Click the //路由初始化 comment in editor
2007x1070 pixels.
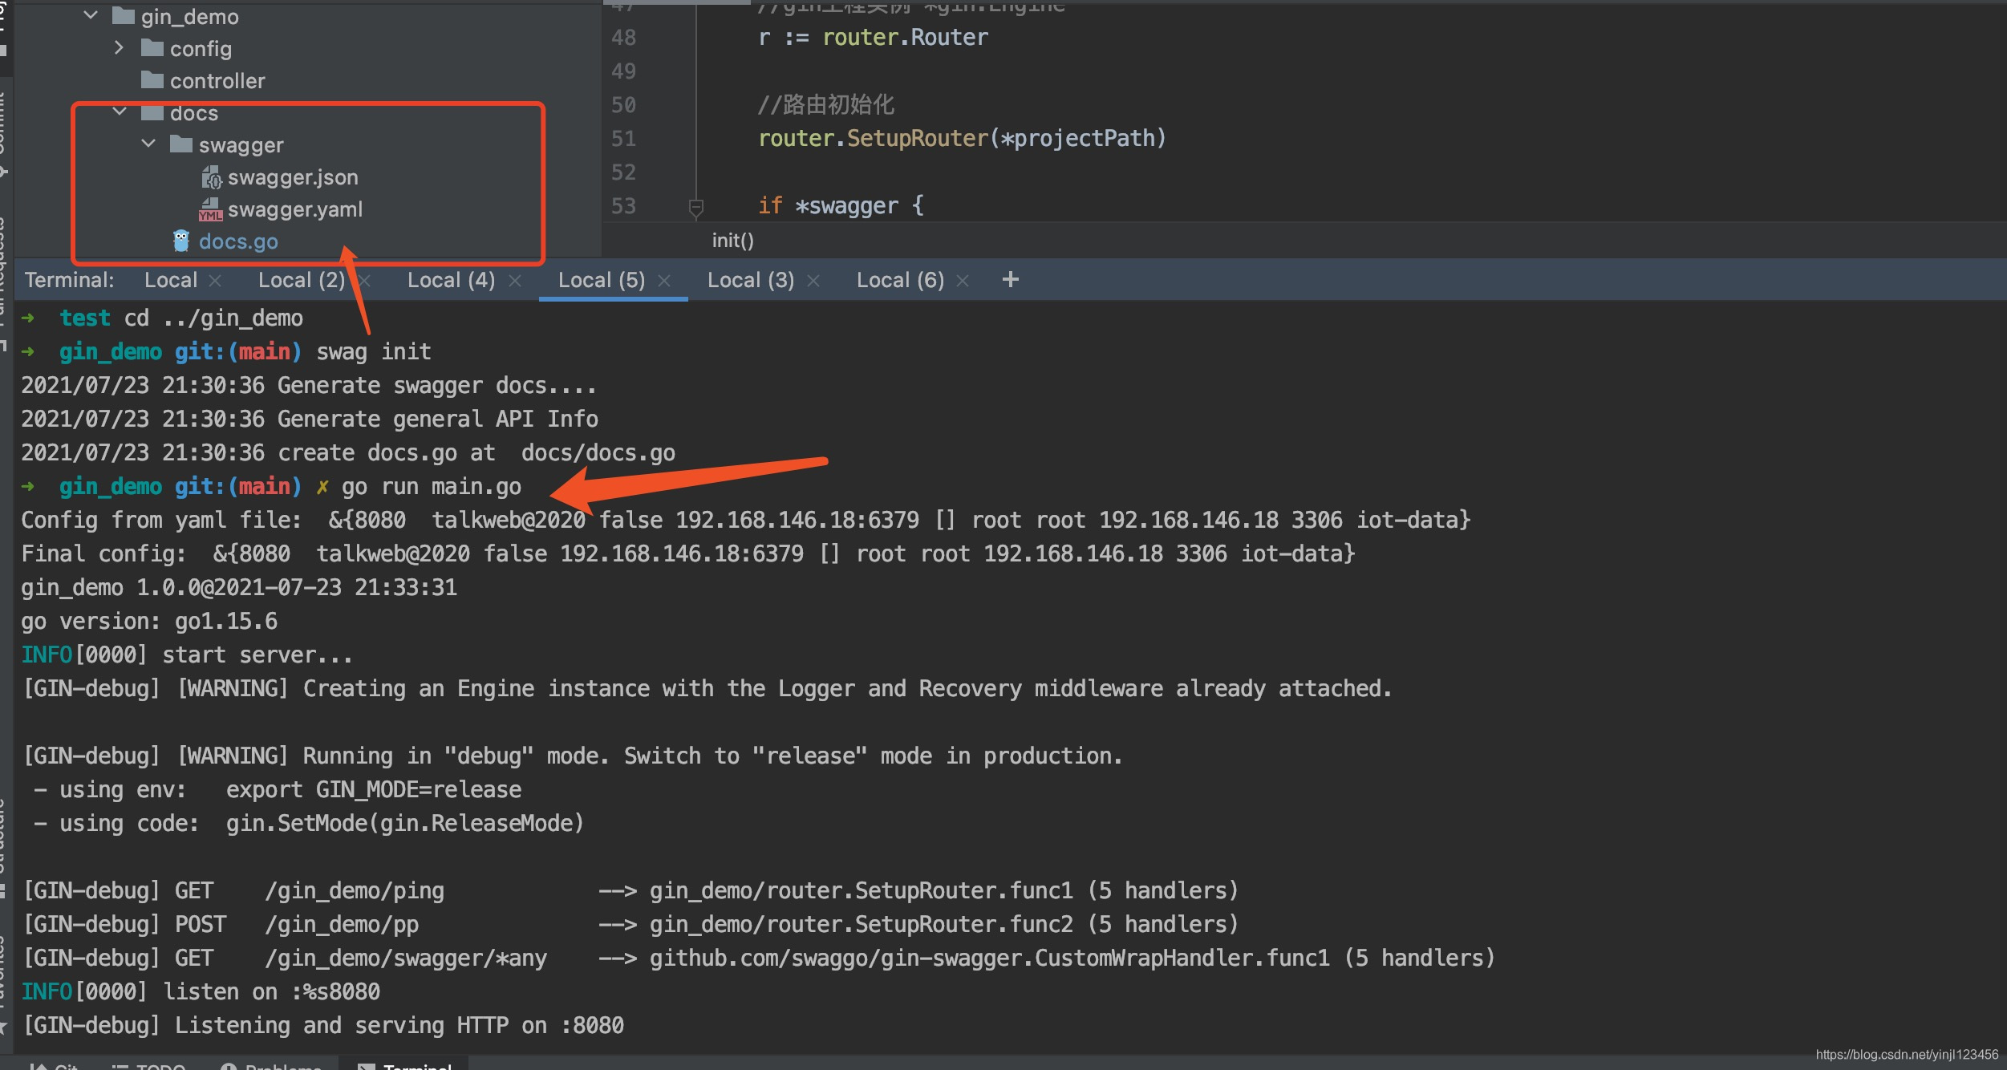click(826, 105)
